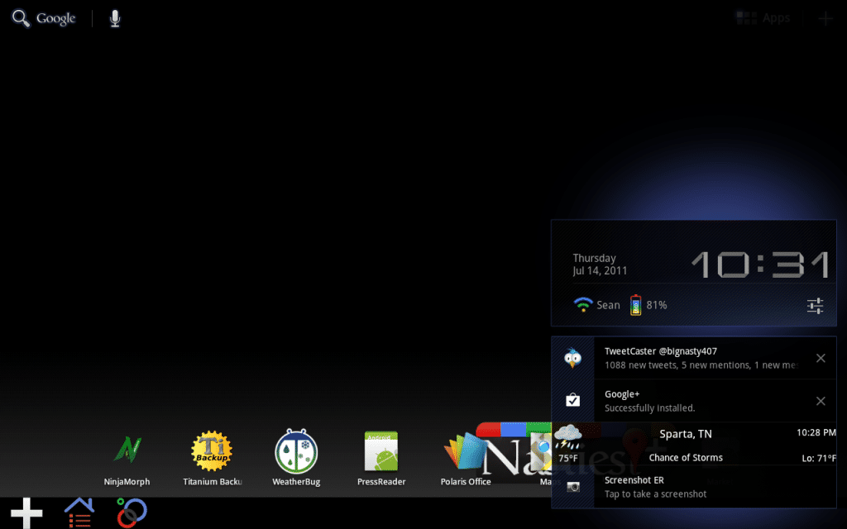The width and height of the screenshot is (847, 529).
Task: Tap the Wi-Fi Sean network indicator
Action: (x=596, y=305)
